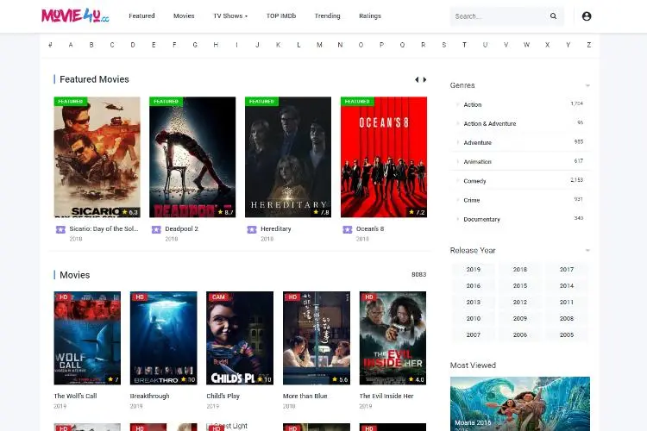647x431 pixels.
Task: Open TOP IMDb page
Action: [x=281, y=16]
